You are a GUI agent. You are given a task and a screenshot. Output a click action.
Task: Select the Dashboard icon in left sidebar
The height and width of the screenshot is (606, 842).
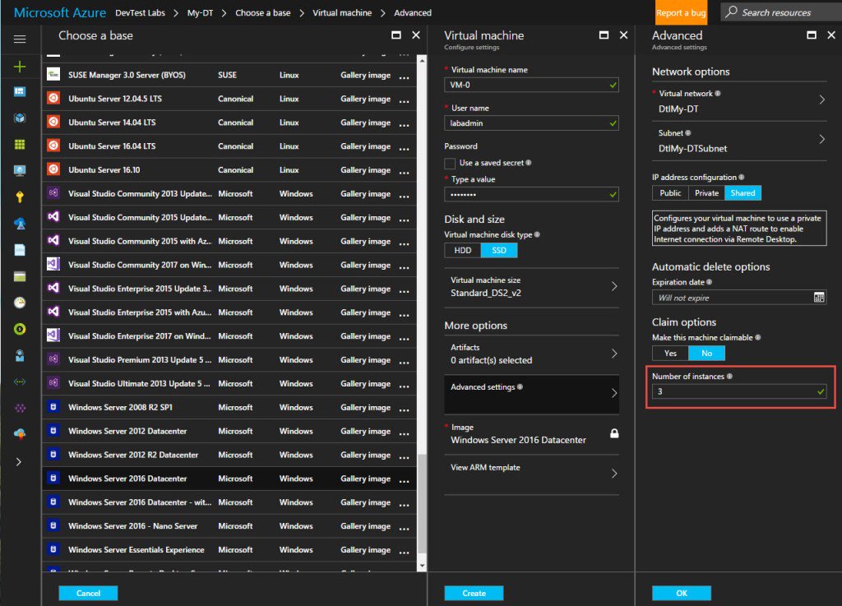point(20,91)
